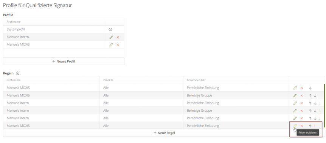
Task: Click the info icon beside Regeln heading
Action: [x=18, y=73]
